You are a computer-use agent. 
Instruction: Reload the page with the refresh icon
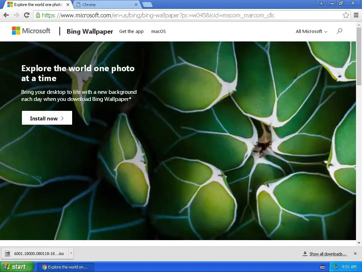(x=27, y=15)
